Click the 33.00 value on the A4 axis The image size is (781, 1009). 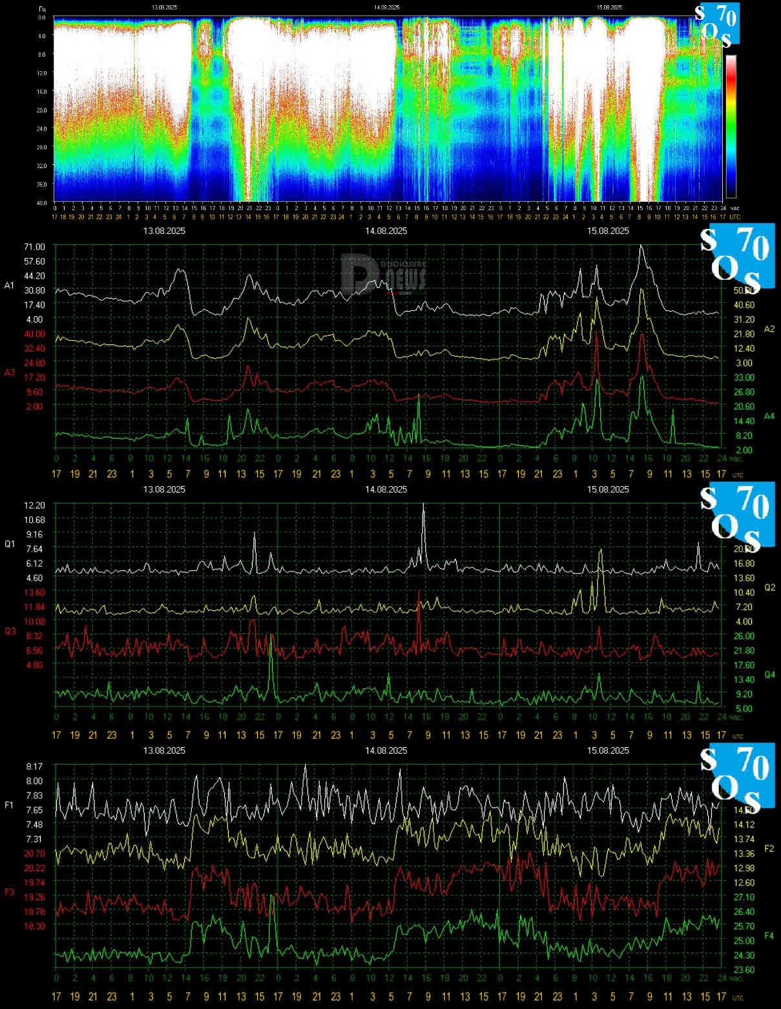tap(745, 377)
